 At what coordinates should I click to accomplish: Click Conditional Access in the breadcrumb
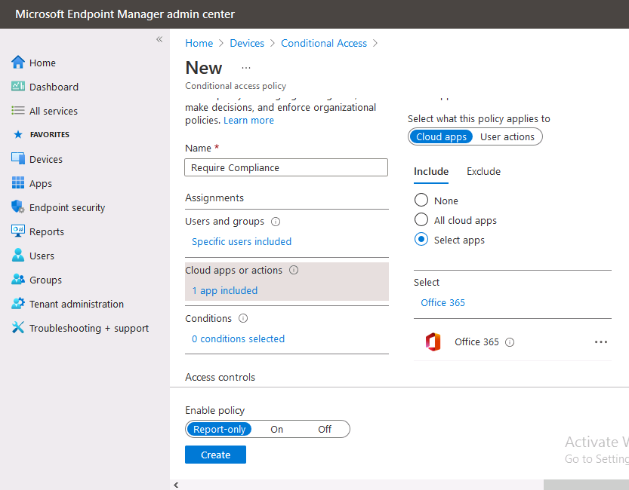324,43
